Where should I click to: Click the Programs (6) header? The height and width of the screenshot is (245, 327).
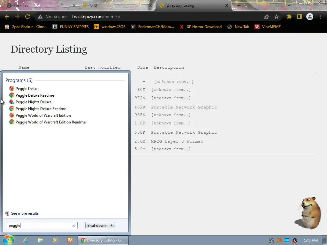tap(19, 80)
